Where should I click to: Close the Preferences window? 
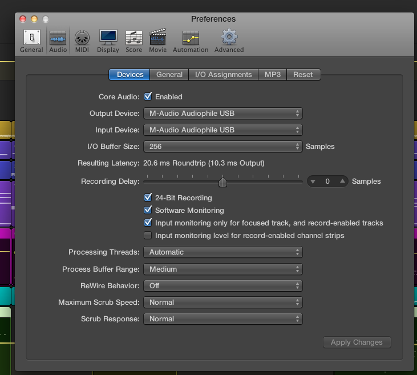point(23,19)
